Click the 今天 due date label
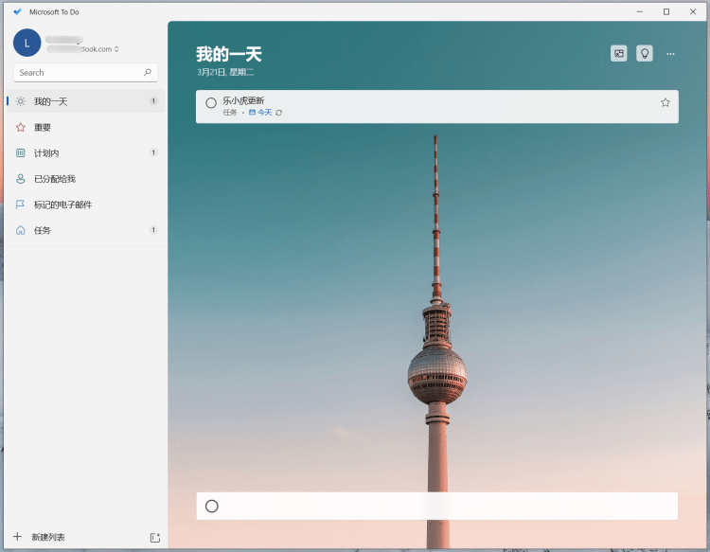This screenshot has width=710, height=552. pyautogui.click(x=265, y=113)
